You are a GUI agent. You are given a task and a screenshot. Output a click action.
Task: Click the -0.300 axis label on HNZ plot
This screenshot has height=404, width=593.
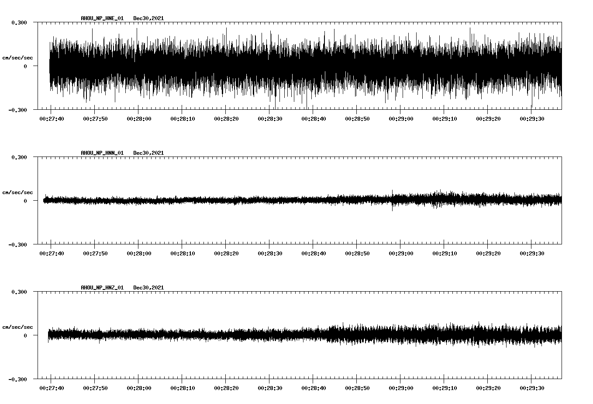(x=17, y=379)
